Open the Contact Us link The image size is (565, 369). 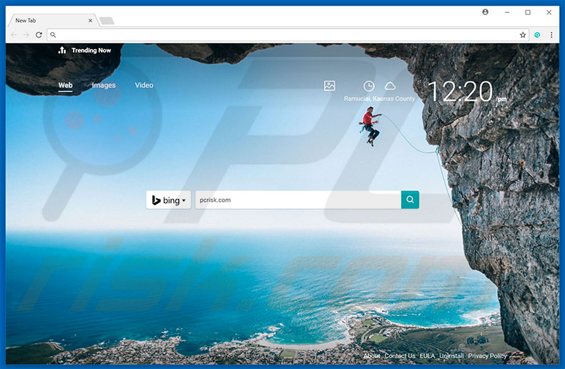pyautogui.click(x=400, y=355)
